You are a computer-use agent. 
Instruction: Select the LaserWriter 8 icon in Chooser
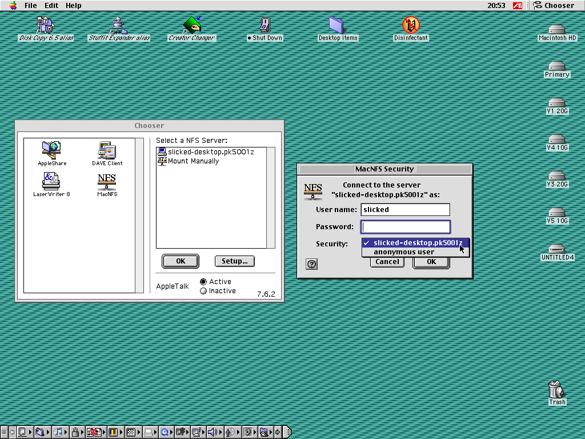pos(51,184)
